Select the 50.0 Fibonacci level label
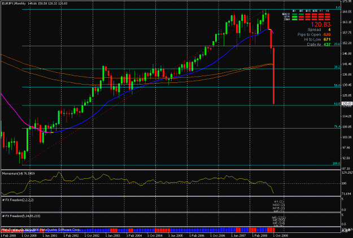 [x=337, y=85]
